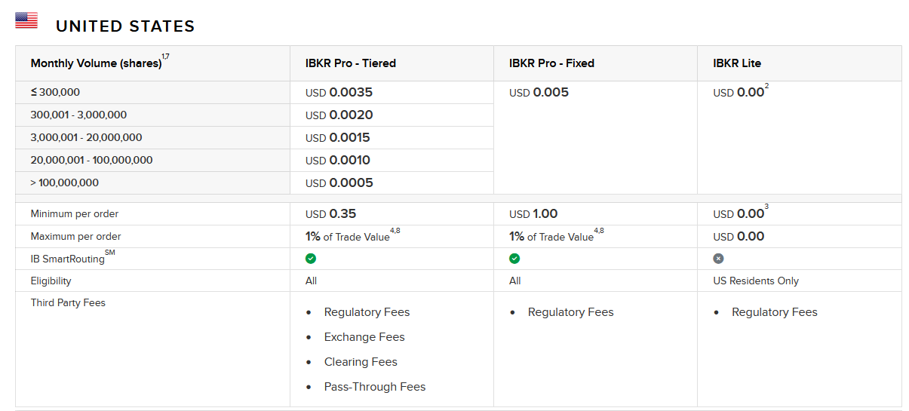Select the IBKR Lite column header

pos(737,63)
